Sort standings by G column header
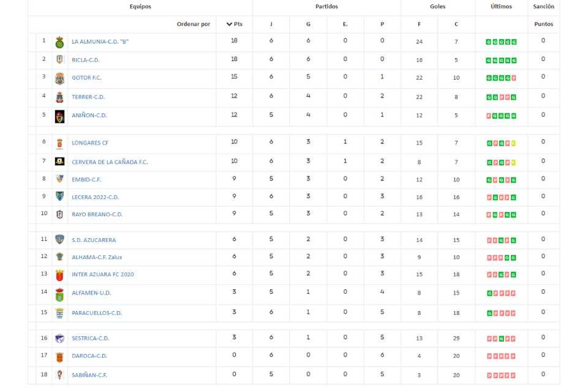The width and height of the screenshot is (588, 392). 308,24
